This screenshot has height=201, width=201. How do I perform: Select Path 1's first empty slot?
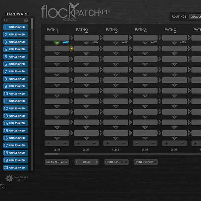57,38
